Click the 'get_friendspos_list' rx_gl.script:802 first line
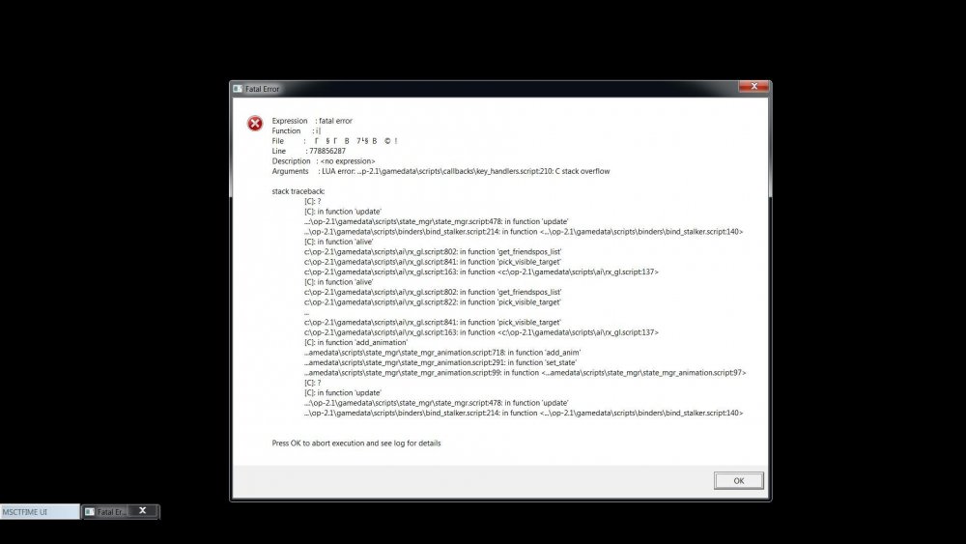This screenshot has height=544, width=966. [x=433, y=251]
